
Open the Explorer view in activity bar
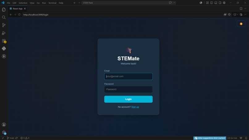click(x=4, y=10)
